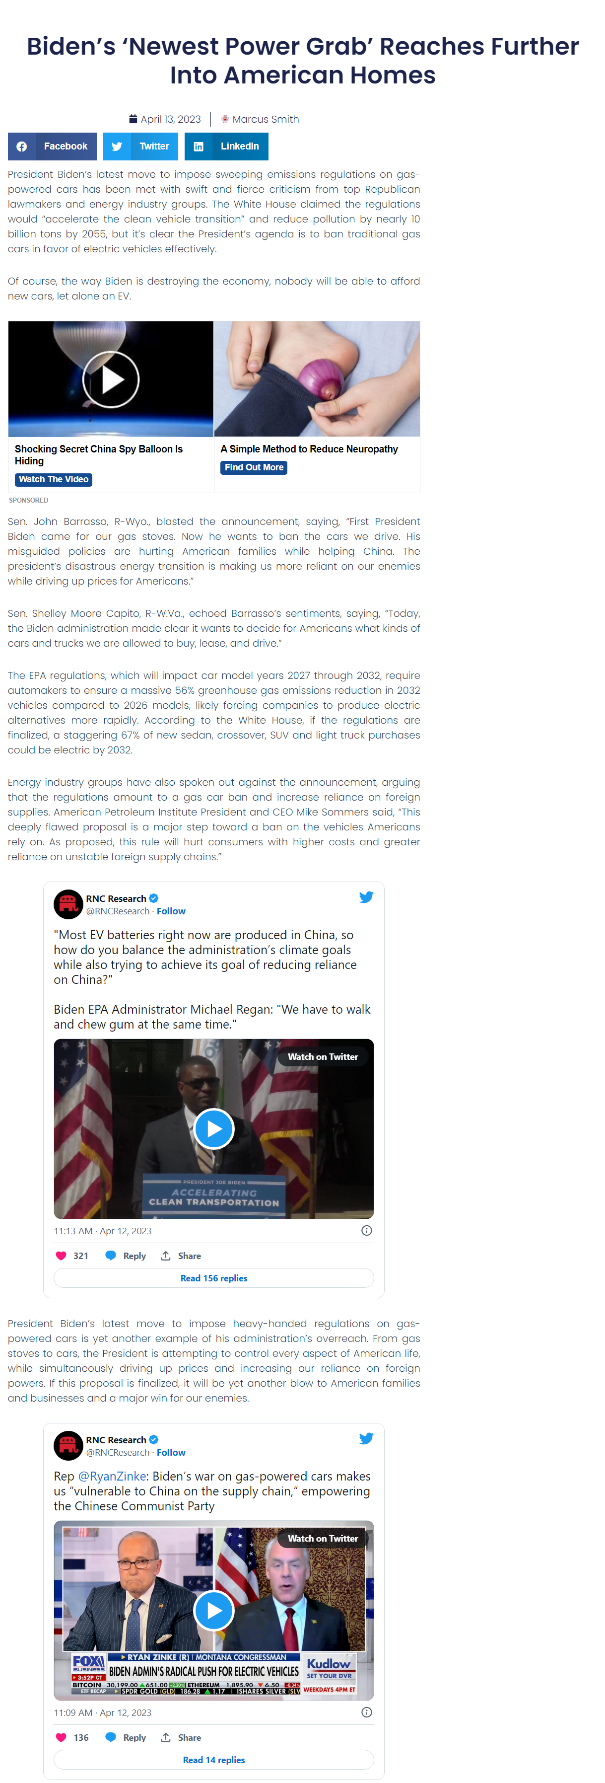Click Twitter bird icon on first tweet
This screenshot has width=605, height=1783.
coord(366,897)
